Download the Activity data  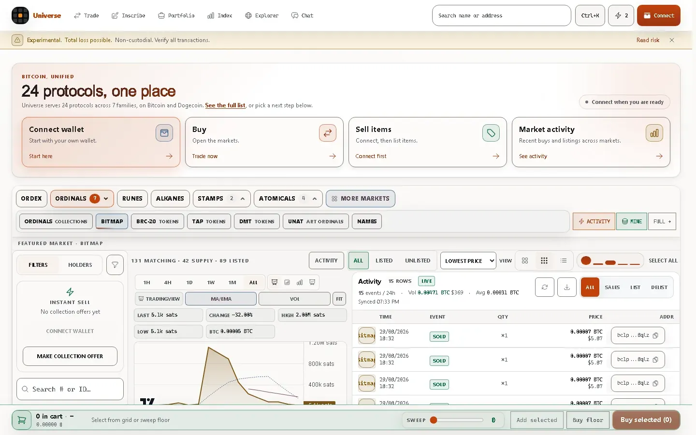pos(567,287)
